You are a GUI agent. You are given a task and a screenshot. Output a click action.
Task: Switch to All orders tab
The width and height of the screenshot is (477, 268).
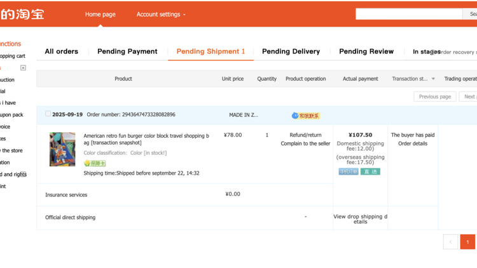pyautogui.click(x=62, y=51)
